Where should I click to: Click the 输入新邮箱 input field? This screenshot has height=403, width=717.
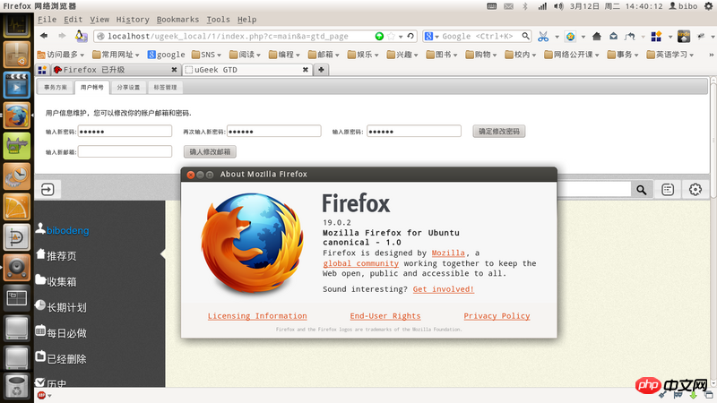(125, 151)
